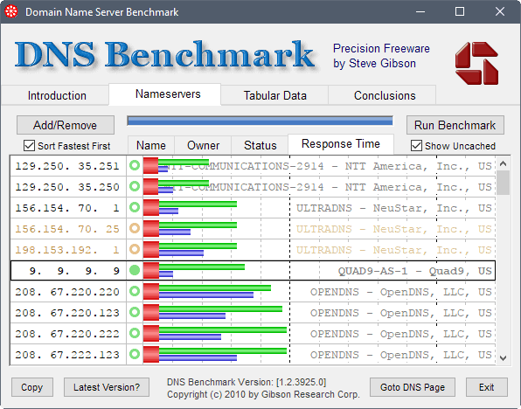Click the scroll-down arrow of the nameserver list
521x409 pixels.
(x=503, y=358)
